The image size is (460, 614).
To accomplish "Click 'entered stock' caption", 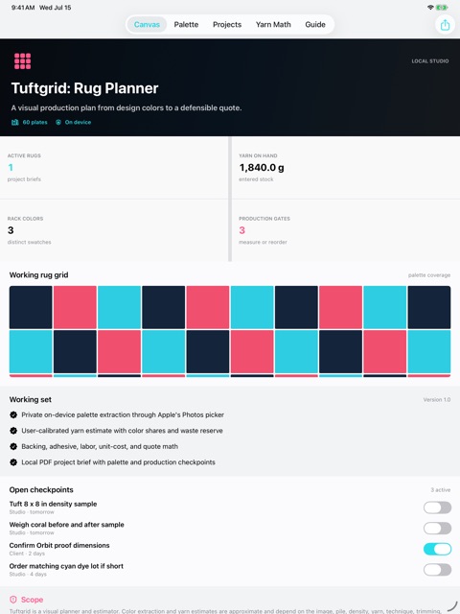I will coord(256,179).
